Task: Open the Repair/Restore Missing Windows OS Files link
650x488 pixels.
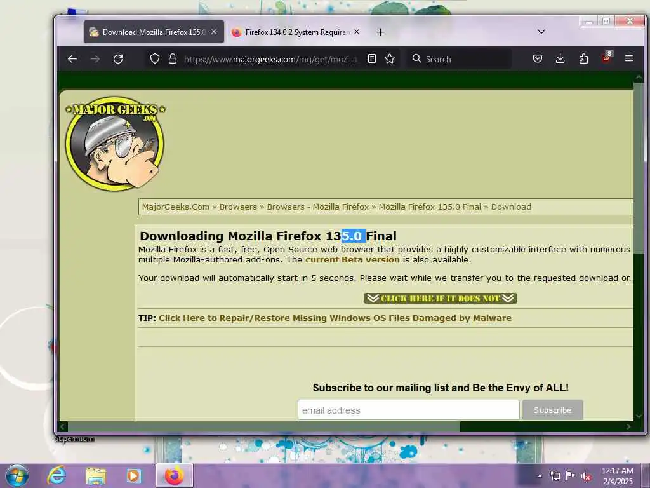Action: [335, 318]
